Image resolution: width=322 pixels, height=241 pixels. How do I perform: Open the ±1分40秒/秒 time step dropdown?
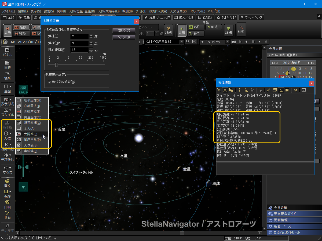[x=228, y=42]
